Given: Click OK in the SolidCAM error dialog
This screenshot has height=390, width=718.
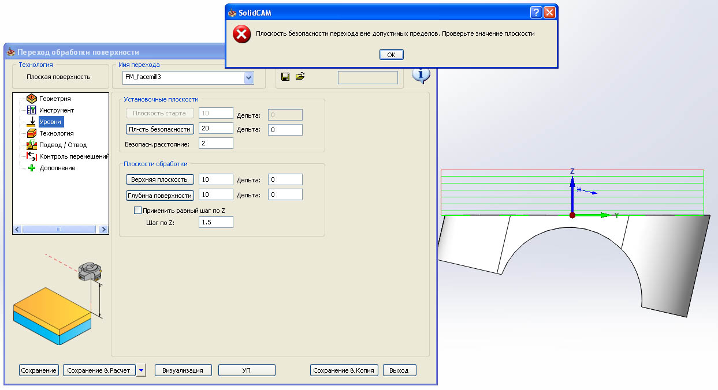Looking at the screenshot, I should coord(391,54).
